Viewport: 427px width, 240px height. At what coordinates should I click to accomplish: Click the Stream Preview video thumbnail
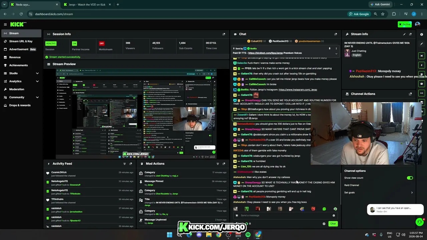pos(136,114)
